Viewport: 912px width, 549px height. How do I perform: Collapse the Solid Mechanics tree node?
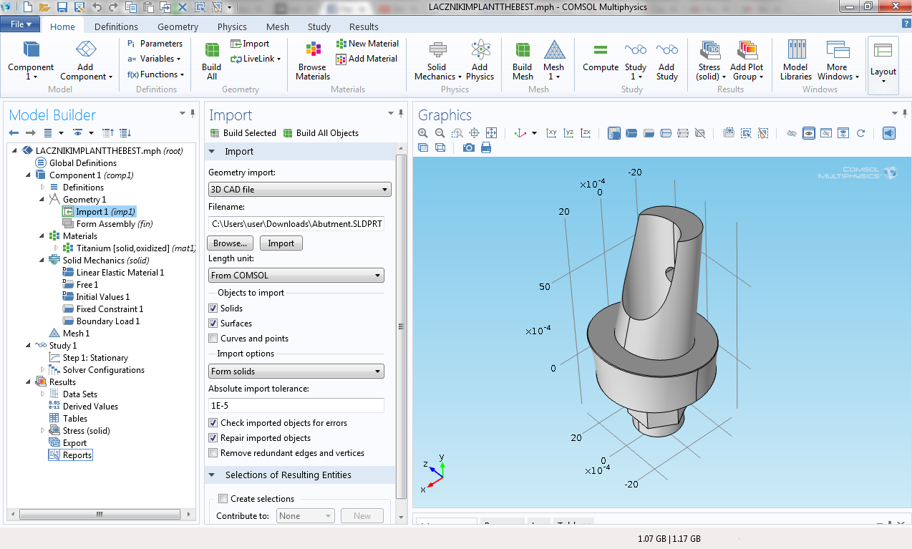click(43, 261)
